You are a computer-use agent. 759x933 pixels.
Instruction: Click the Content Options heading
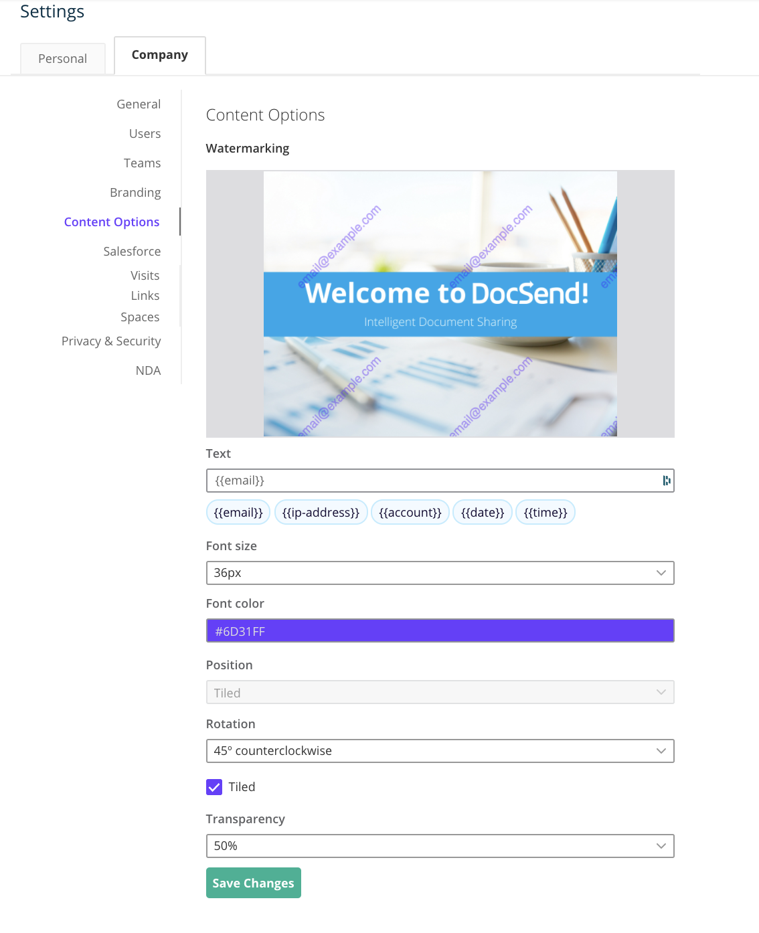tap(265, 115)
